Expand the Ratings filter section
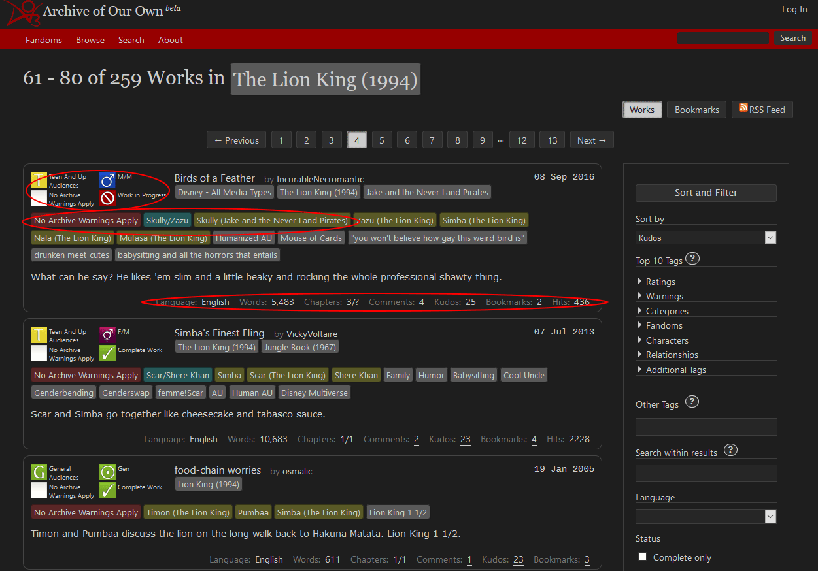Image resolution: width=818 pixels, height=571 pixels. [660, 282]
